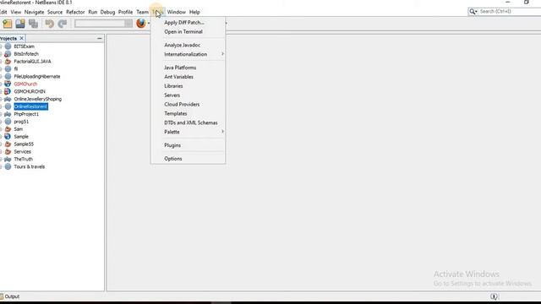Click the PhpProject1 php icon

click(x=8, y=114)
